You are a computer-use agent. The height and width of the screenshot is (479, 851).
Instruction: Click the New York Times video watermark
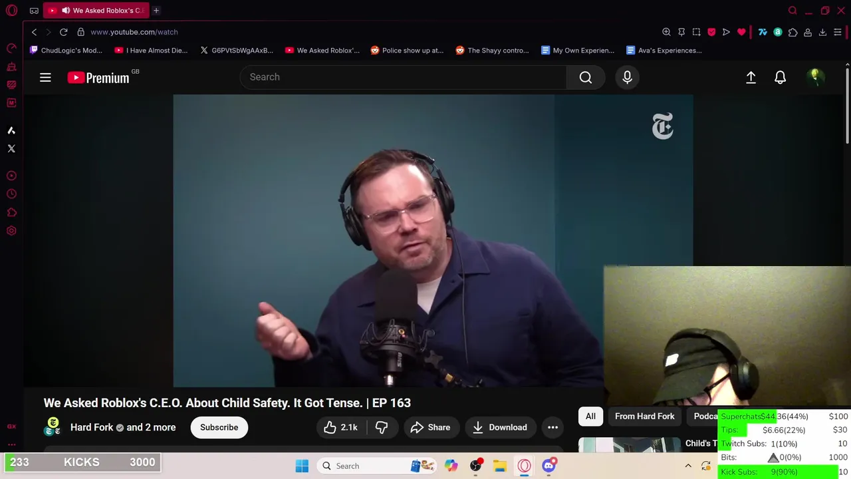coord(663,126)
